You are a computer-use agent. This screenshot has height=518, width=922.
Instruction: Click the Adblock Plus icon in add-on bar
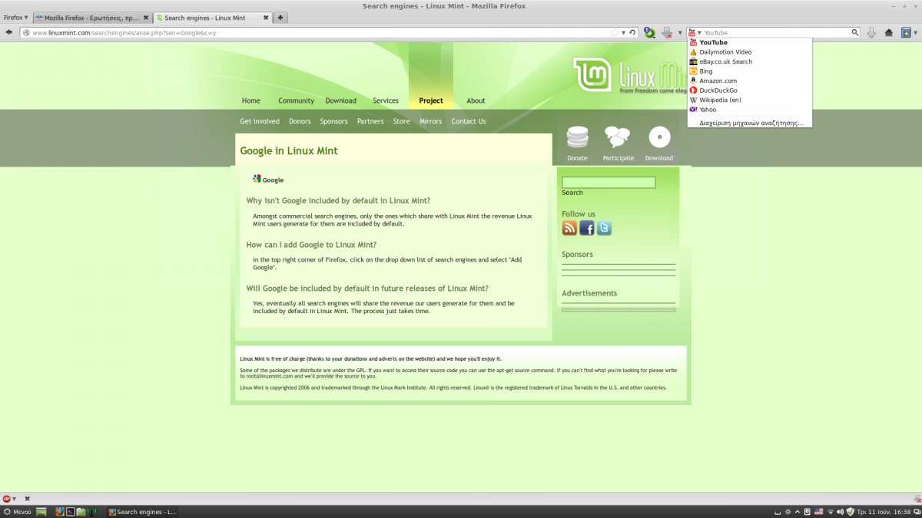click(x=7, y=499)
